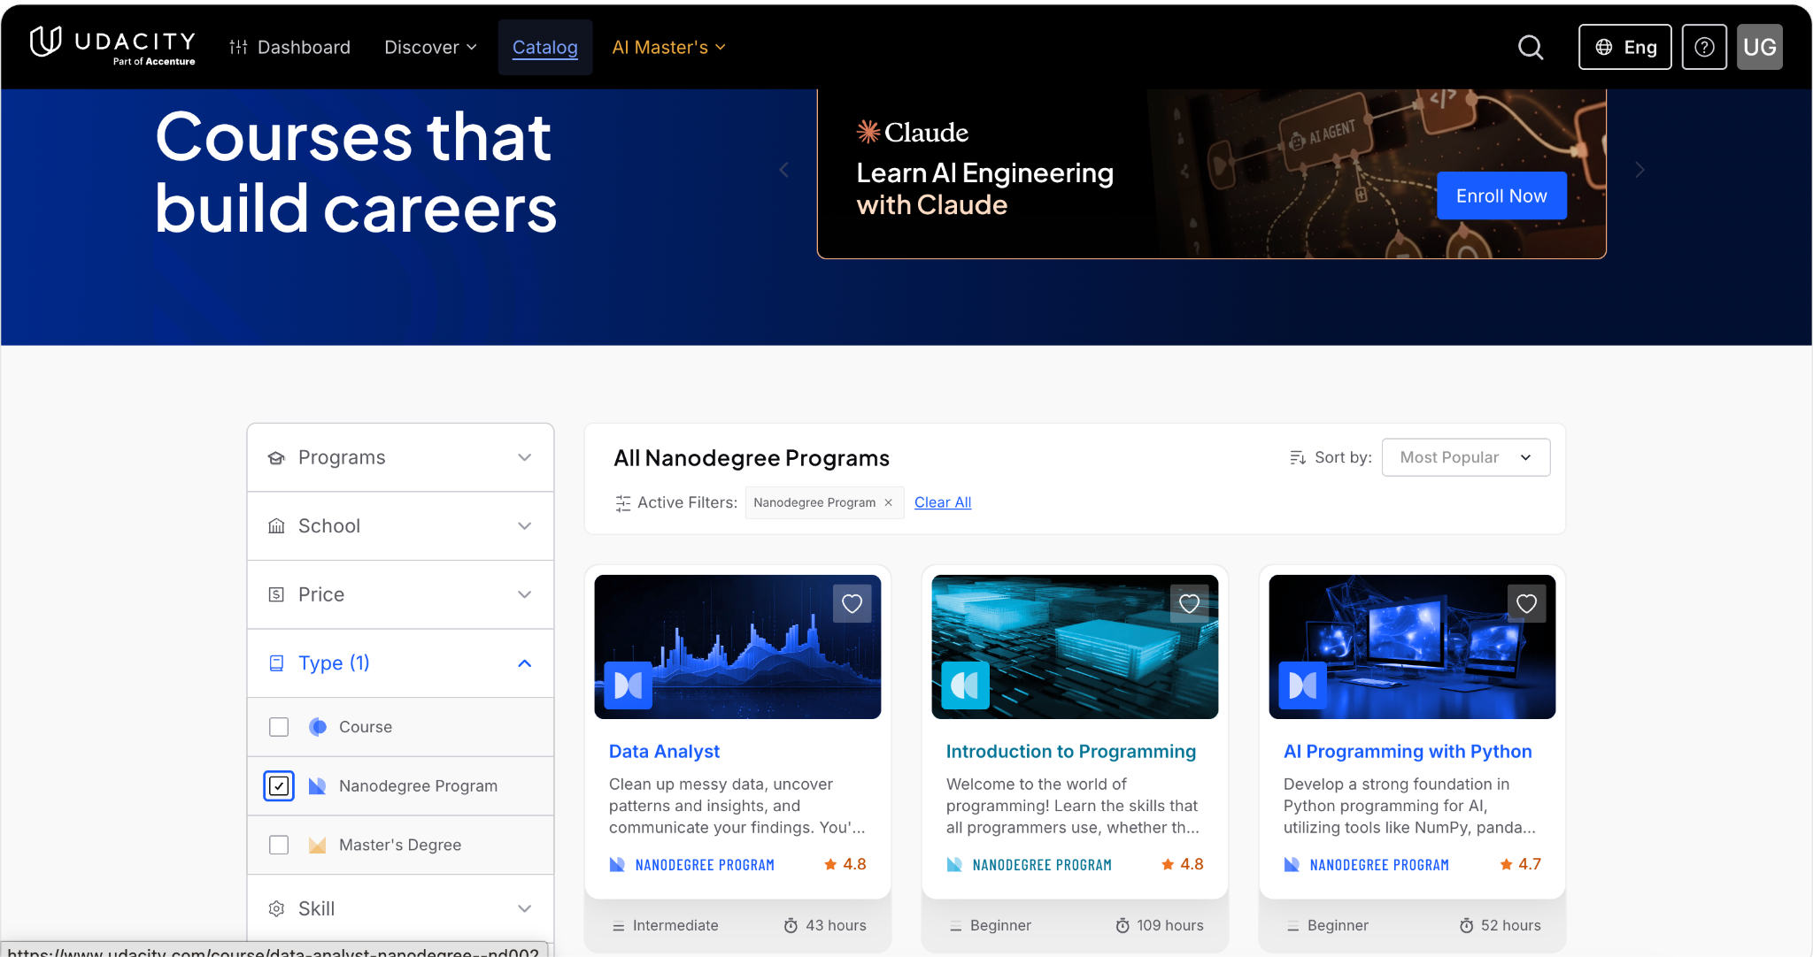Enable the Master's Degree checkbox
Screen dimensions: 1813x957
point(279,846)
